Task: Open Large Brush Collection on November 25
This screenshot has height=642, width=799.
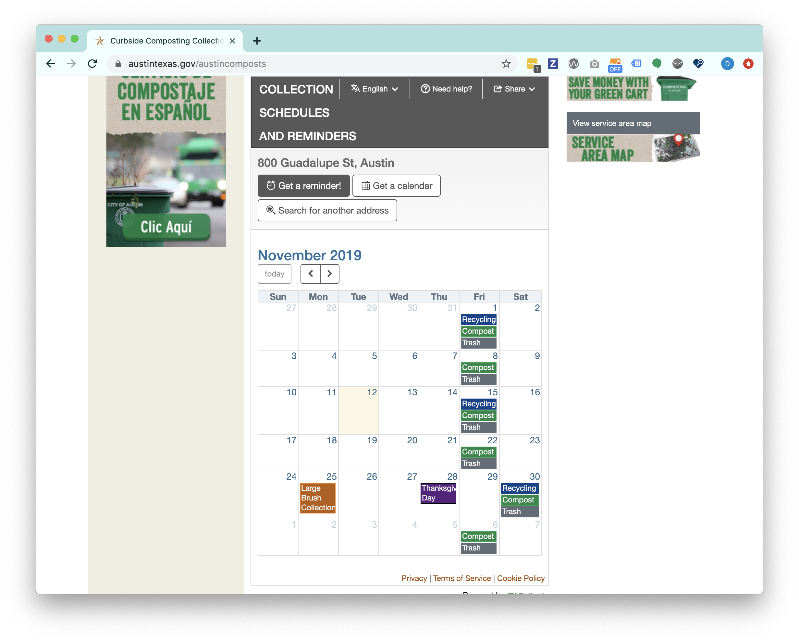Action: click(x=318, y=498)
